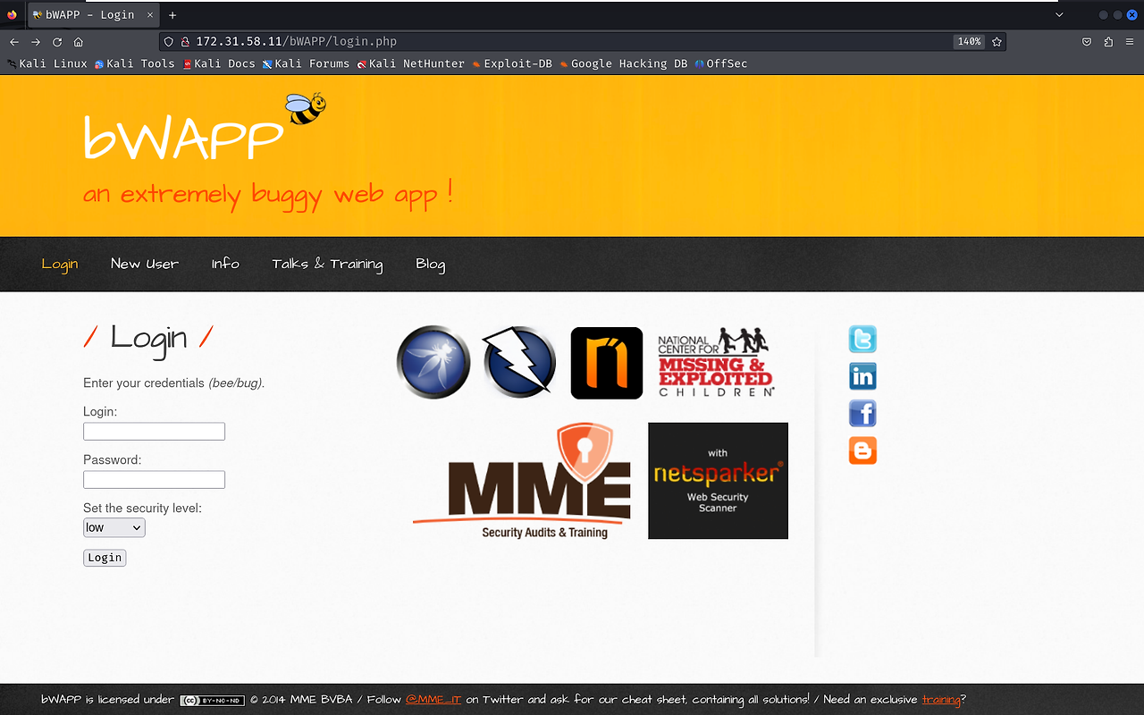This screenshot has height=715, width=1144.
Task: Click the @MME_IT Twitter link
Action: pos(433,700)
